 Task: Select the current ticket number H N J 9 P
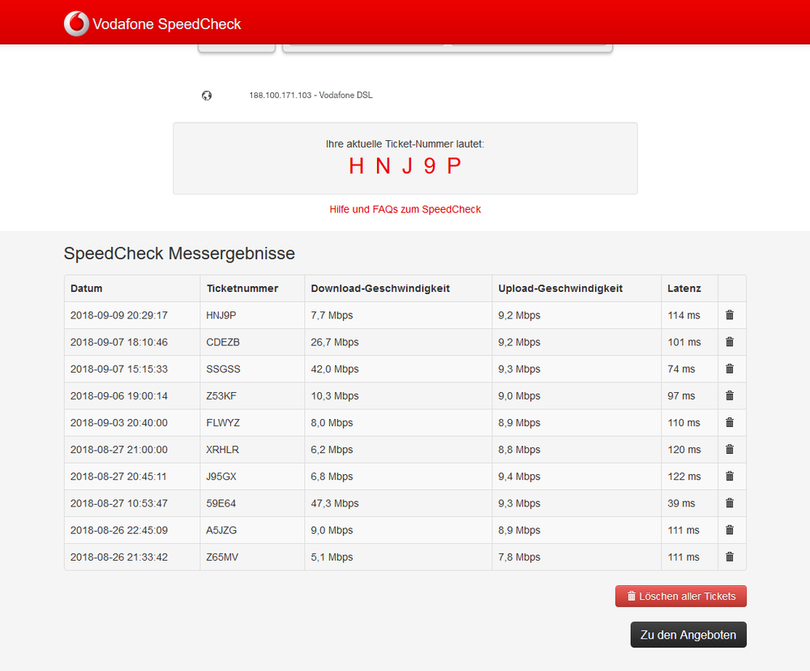coord(405,166)
